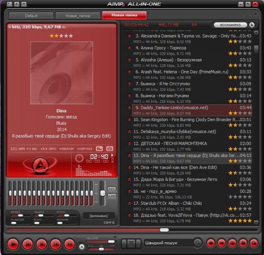
Task: Select track 9. Daddy_Yankee-Limbo
Action: click(x=192, y=111)
